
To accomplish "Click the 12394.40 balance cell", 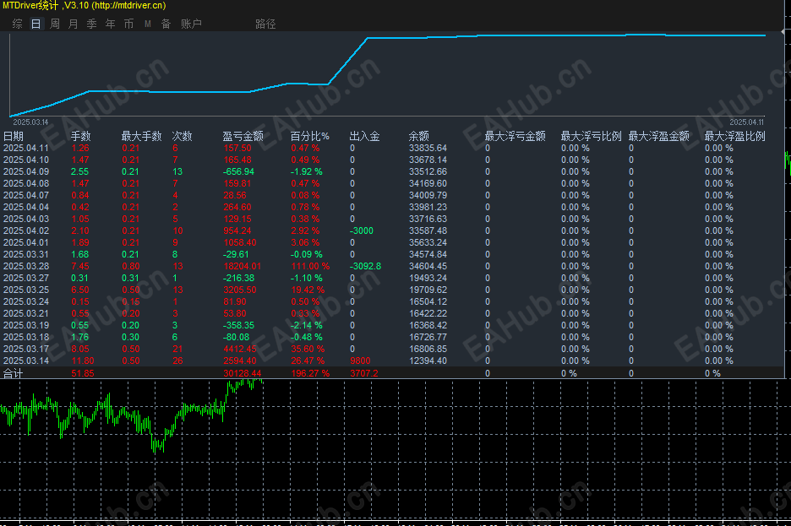I will coord(428,361).
